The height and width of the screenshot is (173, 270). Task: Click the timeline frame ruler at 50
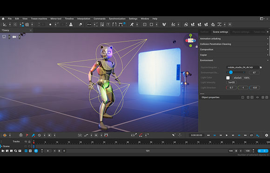[x=151, y=142]
